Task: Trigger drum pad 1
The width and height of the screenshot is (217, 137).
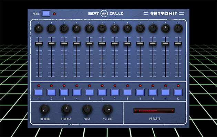Action: [x=39, y=92]
